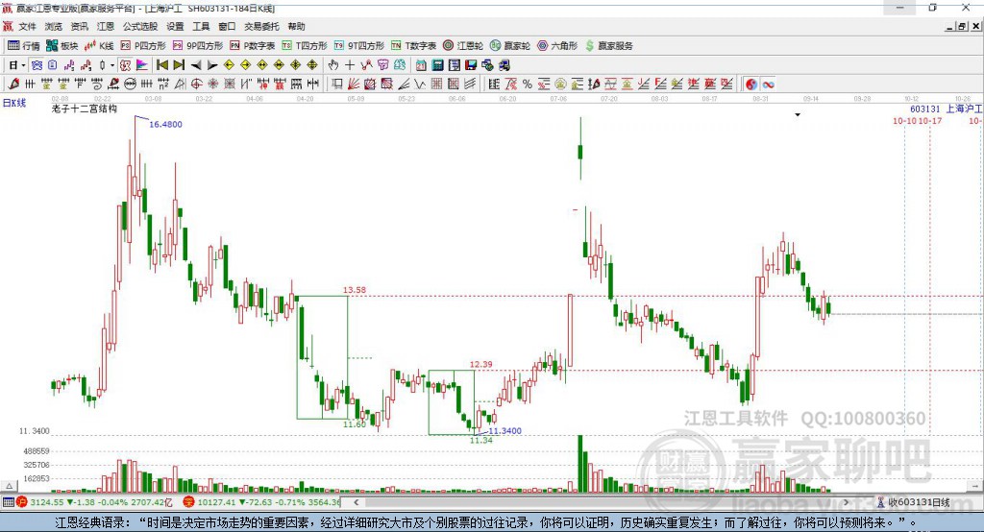Restore the inner chart window

pyautogui.click(x=962, y=26)
